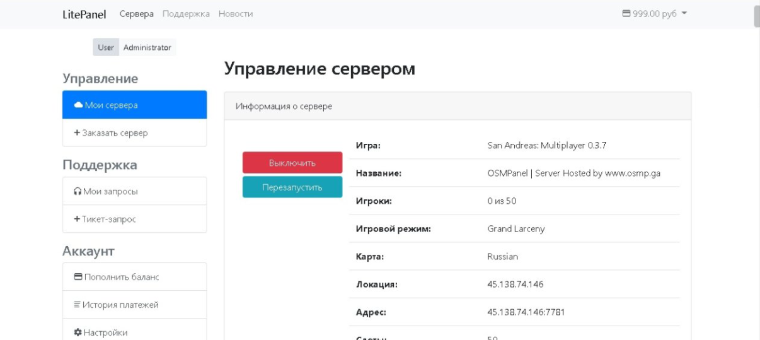Screen dimensions: 760x340
Task: Click the list icon beside История платежей
Action: (78, 305)
